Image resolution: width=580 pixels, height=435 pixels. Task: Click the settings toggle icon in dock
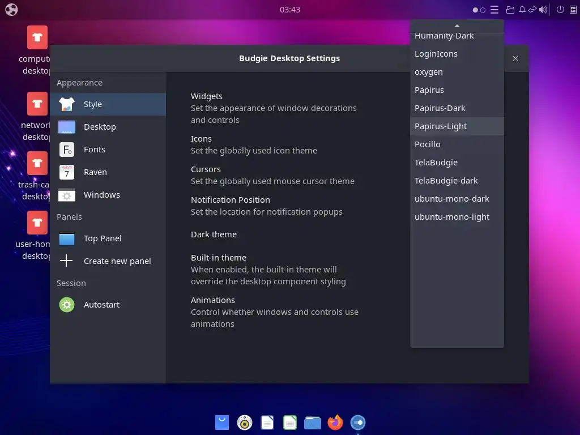coord(358,422)
